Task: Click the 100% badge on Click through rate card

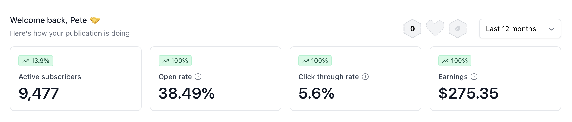Action: click(x=315, y=61)
